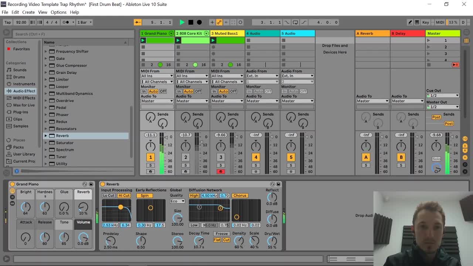Stop playback with the Stop button
The image size is (473, 266).
(191, 22)
